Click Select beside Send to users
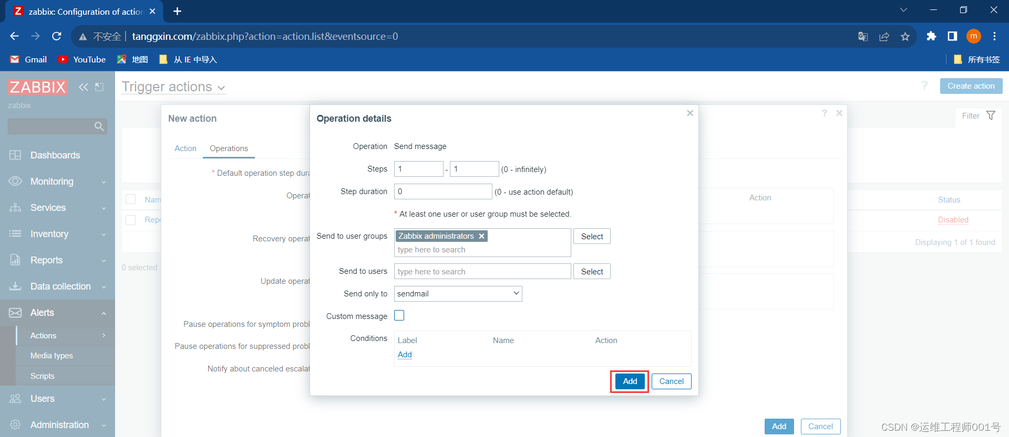Viewport: 1009px width, 437px height. point(592,272)
